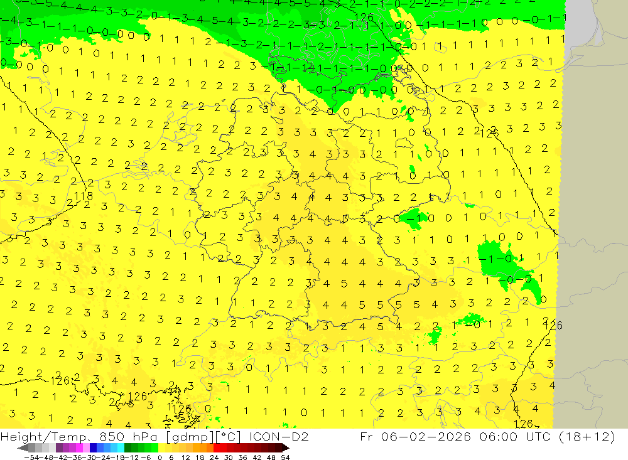The width and height of the screenshot is (628, 460).
Task: Pick the bright red legend swatch above 24
Action: pyautogui.click(x=217, y=448)
